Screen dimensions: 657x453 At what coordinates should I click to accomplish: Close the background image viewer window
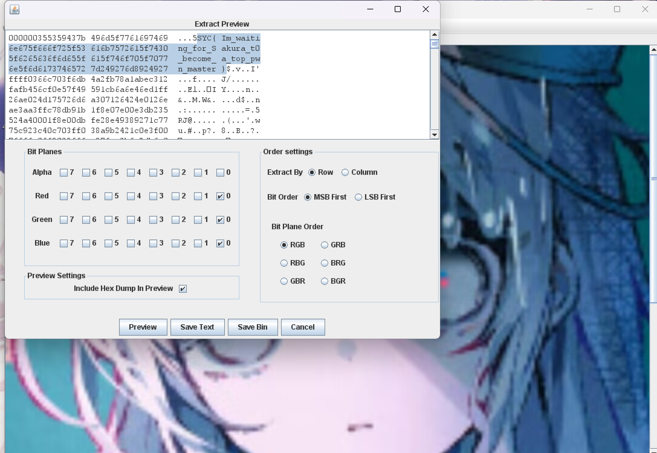click(645, 9)
